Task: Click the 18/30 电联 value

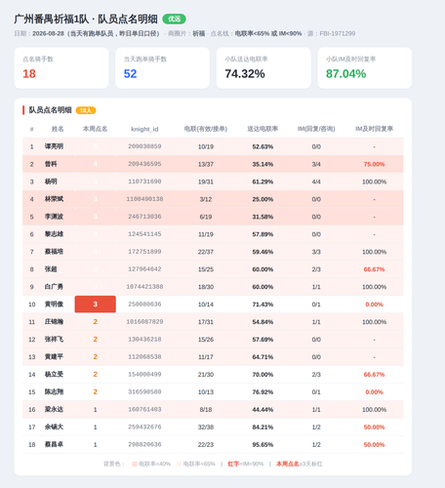Action: [206, 287]
